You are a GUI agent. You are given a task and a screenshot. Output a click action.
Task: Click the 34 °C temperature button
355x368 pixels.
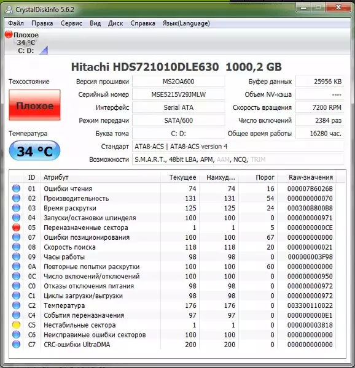[34, 151]
